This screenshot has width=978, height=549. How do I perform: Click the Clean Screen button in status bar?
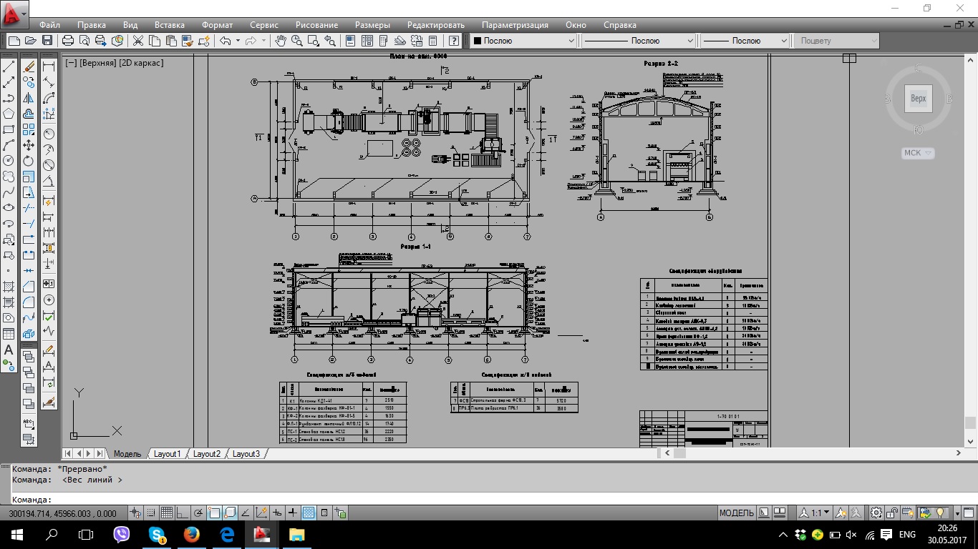tap(969, 513)
